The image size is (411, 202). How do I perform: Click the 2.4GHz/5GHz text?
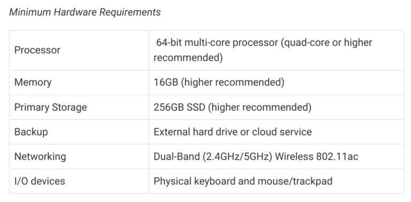pos(236,157)
